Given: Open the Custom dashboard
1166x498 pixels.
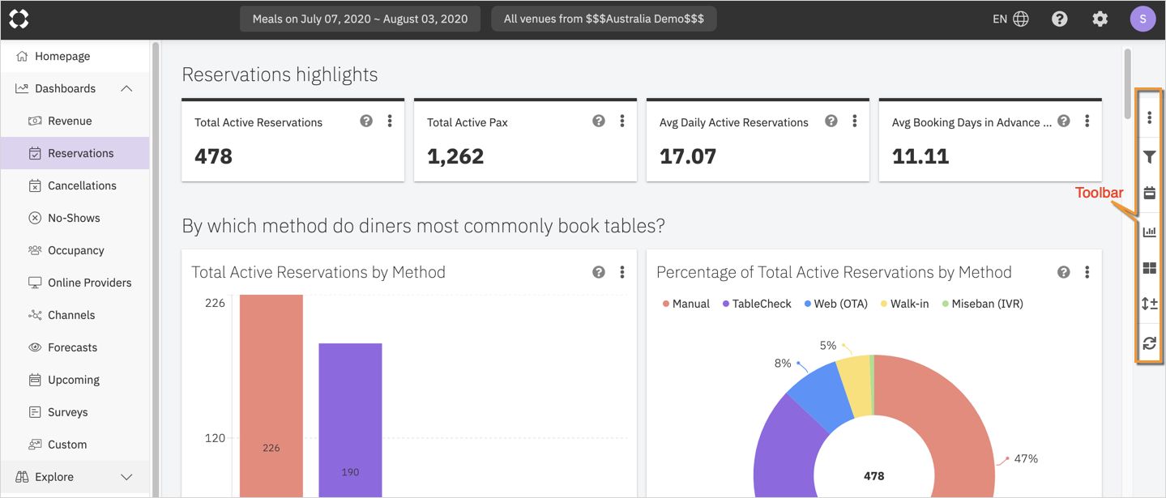Looking at the screenshot, I should [x=75, y=445].
